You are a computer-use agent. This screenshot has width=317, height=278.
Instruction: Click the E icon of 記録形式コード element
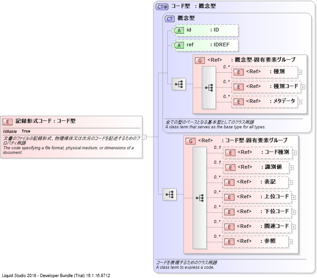click(7, 122)
